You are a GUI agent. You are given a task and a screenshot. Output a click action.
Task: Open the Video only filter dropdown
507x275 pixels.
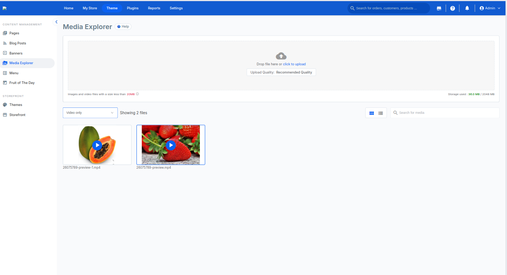90,113
